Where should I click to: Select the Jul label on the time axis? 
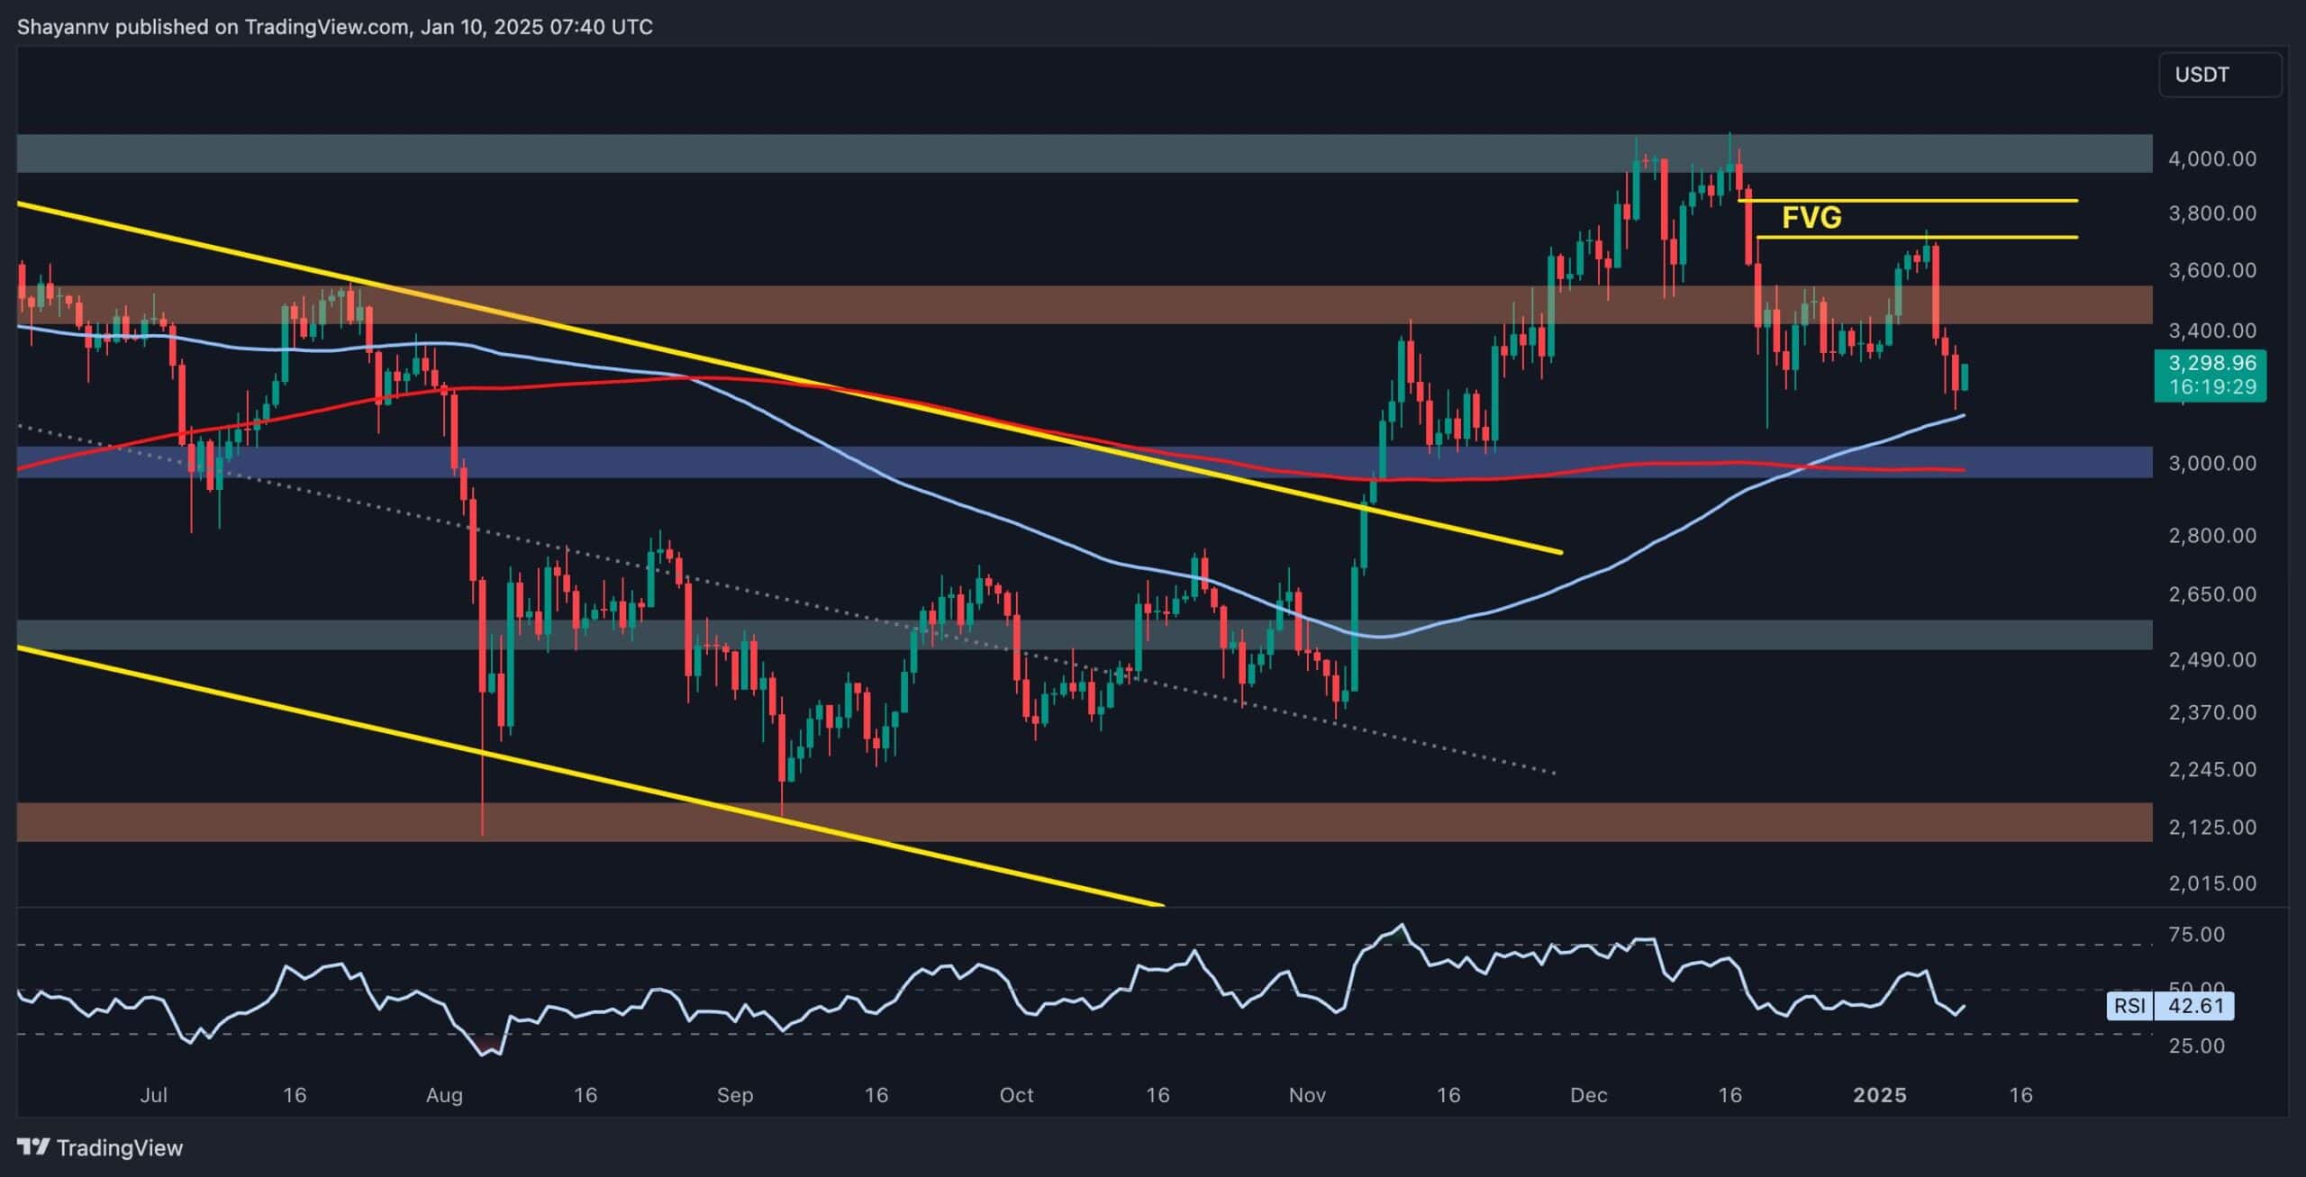point(155,1096)
